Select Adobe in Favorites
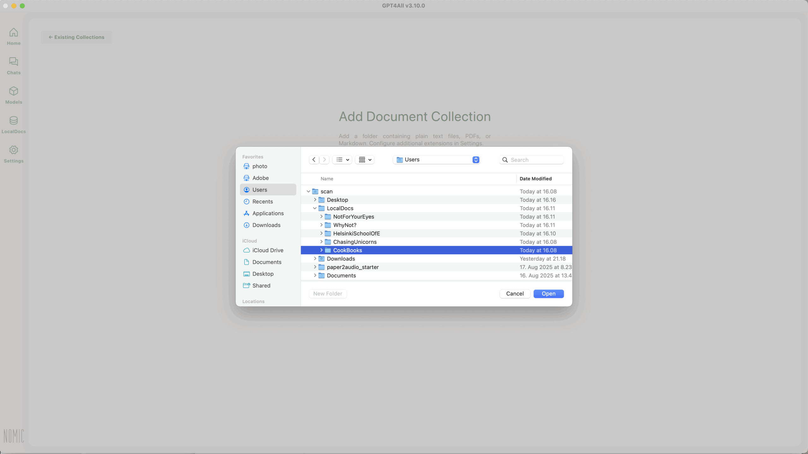The image size is (808, 454). pyautogui.click(x=268, y=178)
